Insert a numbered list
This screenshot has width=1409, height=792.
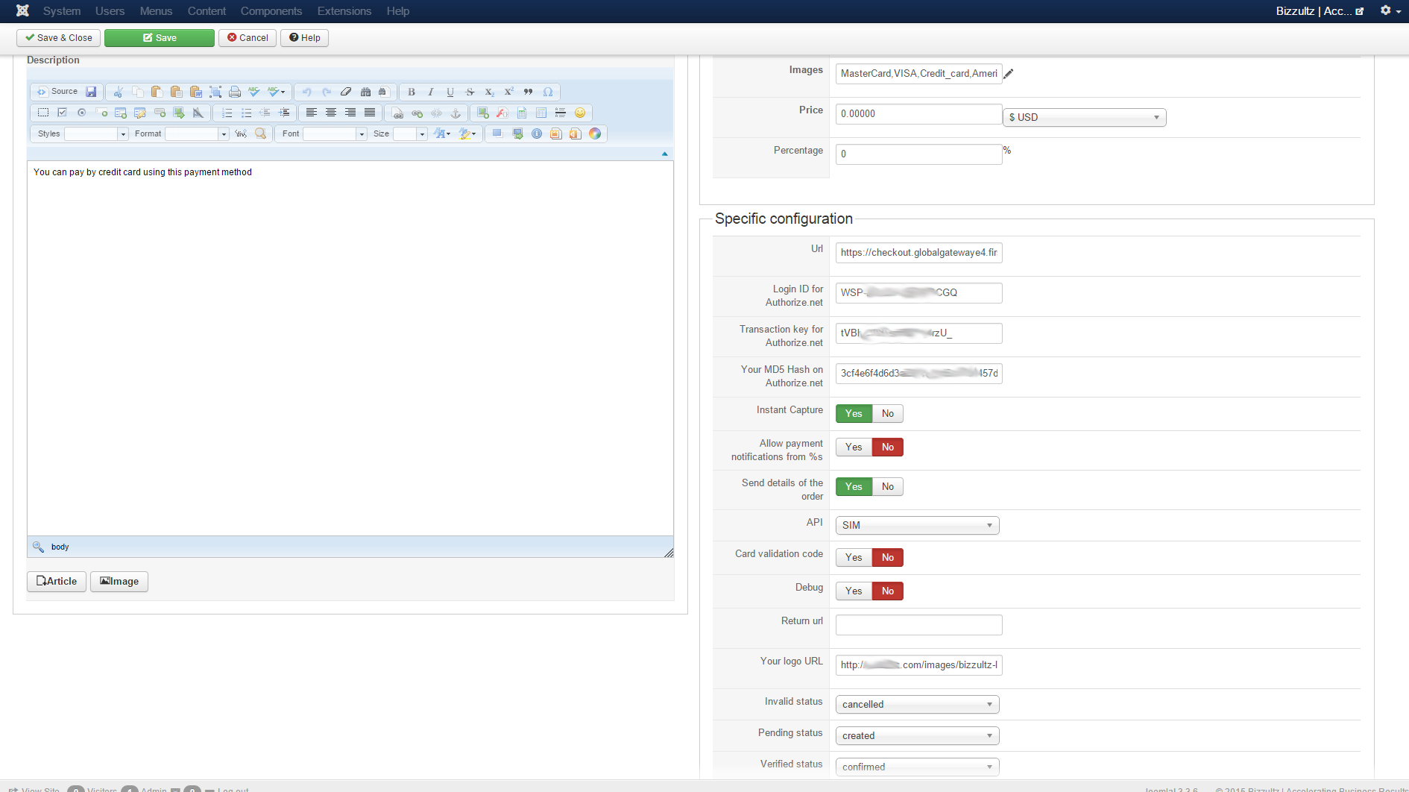[x=227, y=113]
